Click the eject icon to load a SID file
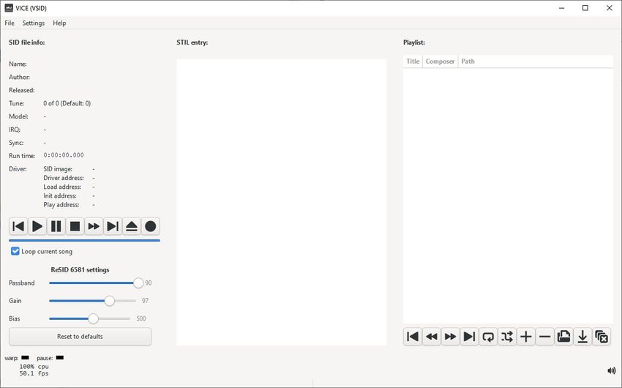 (131, 226)
